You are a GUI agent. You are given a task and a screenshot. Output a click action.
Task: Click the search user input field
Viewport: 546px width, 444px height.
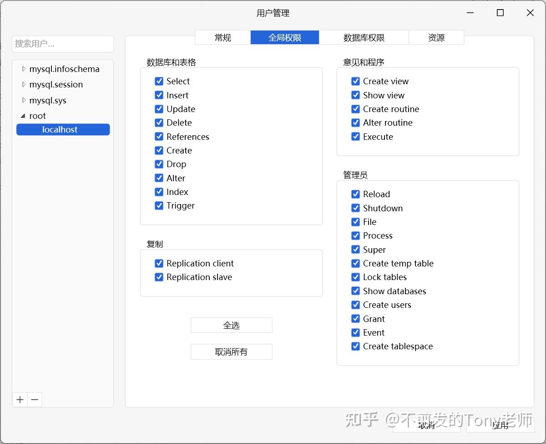coord(62,44)
